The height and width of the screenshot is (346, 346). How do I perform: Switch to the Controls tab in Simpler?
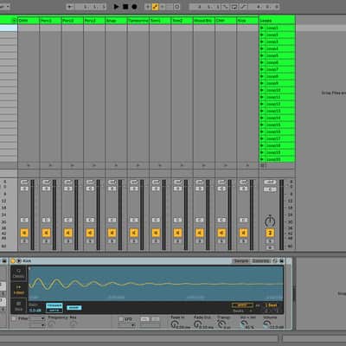point(261,261)
